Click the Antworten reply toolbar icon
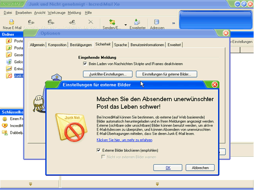 coord(31,22)
